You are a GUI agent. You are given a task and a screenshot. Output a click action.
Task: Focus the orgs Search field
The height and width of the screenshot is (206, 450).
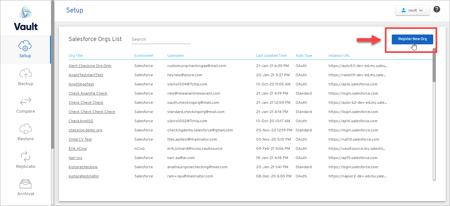tap(161, 39)
